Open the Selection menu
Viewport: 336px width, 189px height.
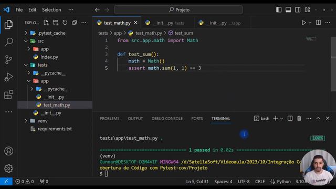51,10
